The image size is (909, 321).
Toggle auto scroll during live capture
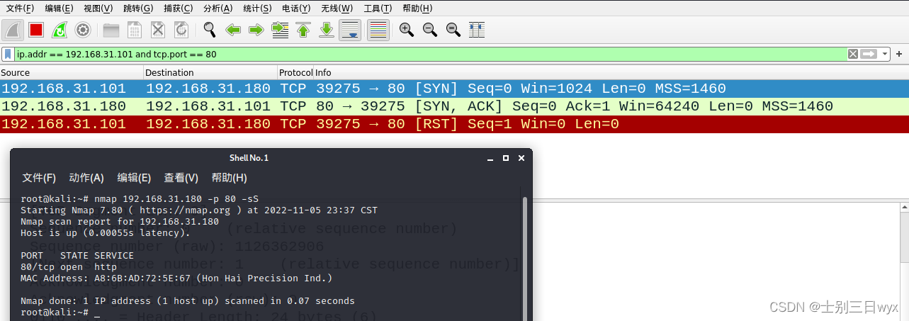coord(350,30)
